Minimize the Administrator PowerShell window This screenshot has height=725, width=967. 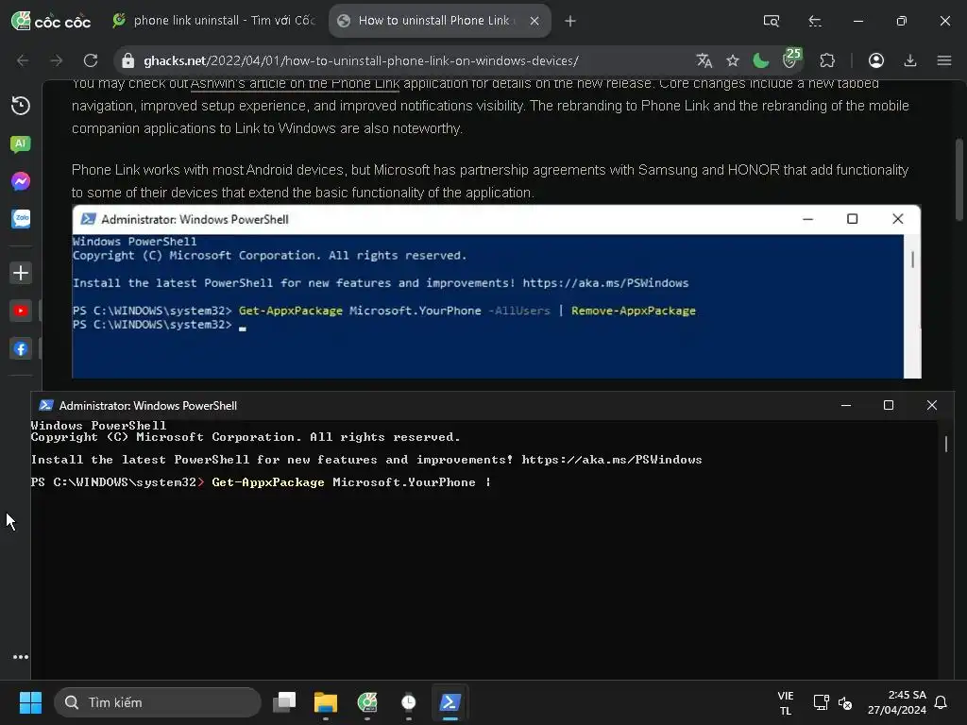click(x=846, y=405)
